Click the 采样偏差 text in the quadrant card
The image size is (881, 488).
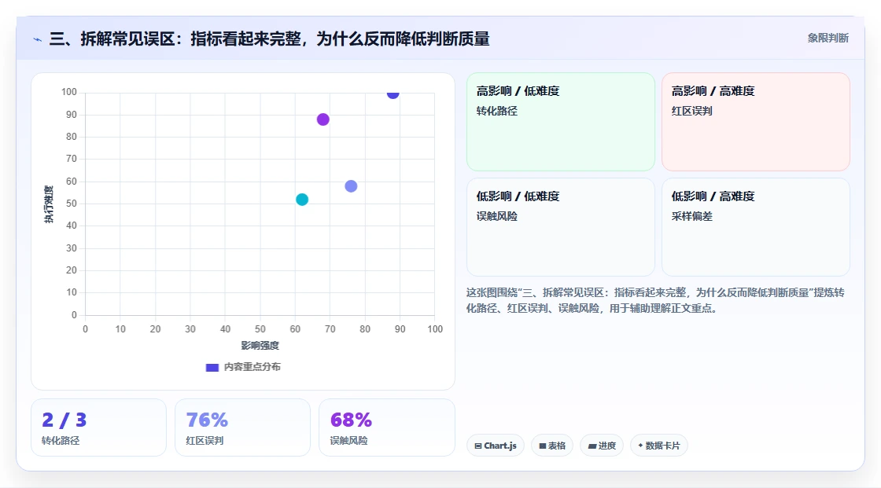(691, 216)
